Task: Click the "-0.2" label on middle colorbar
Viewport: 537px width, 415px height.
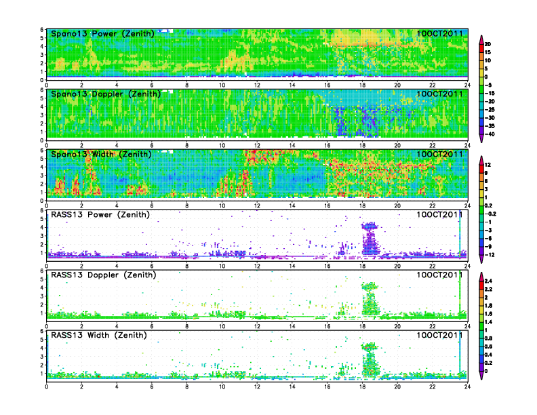Action: [490, 214]
